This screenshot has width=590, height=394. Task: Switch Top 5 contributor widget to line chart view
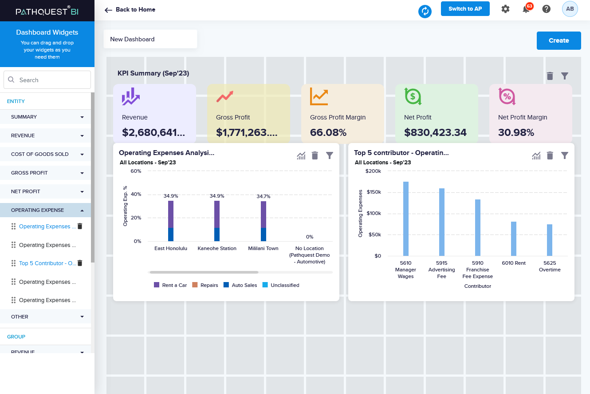[x=536, y=155]
